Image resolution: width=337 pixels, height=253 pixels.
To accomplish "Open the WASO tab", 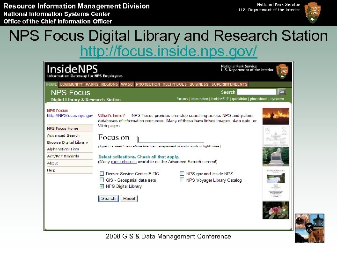I will pos(127,84).
